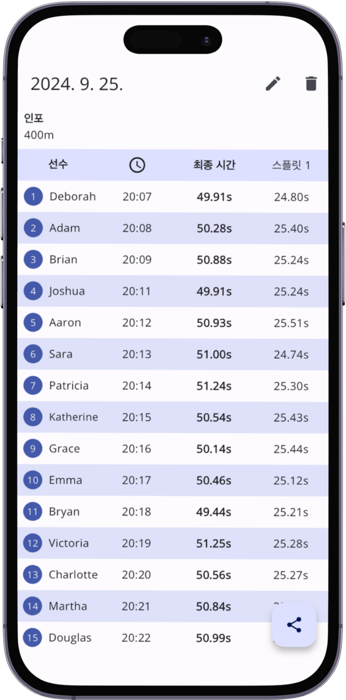Tap Bryan's final time 49.44s
This screenshot has height=700, width=346.
tap(214, 512)
